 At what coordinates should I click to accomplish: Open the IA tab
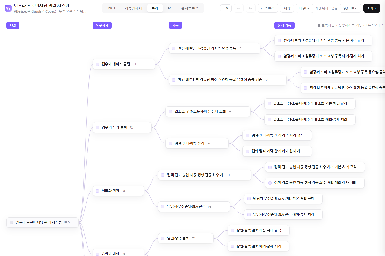click(170, 8)
